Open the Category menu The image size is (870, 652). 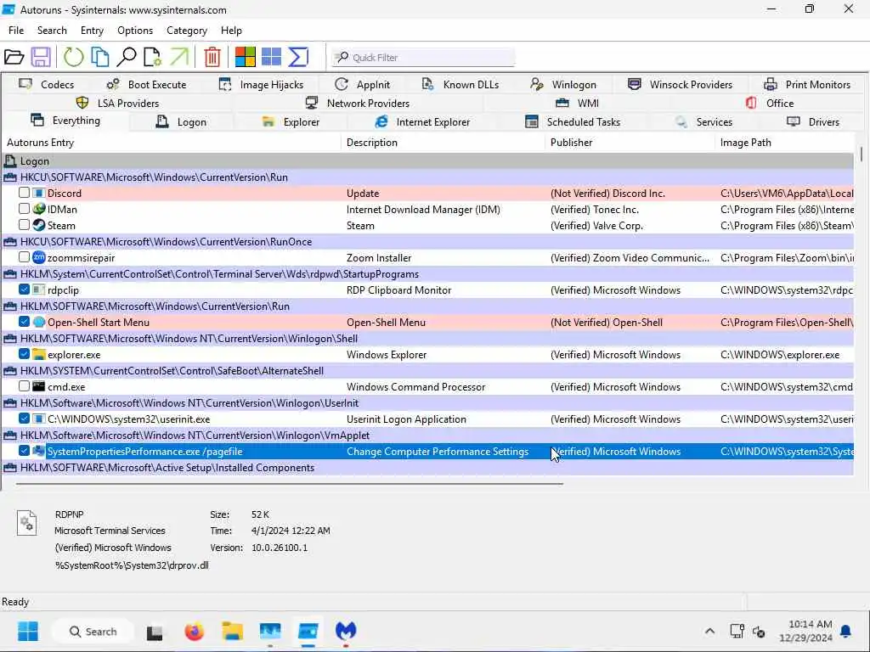tap(186, 31)
